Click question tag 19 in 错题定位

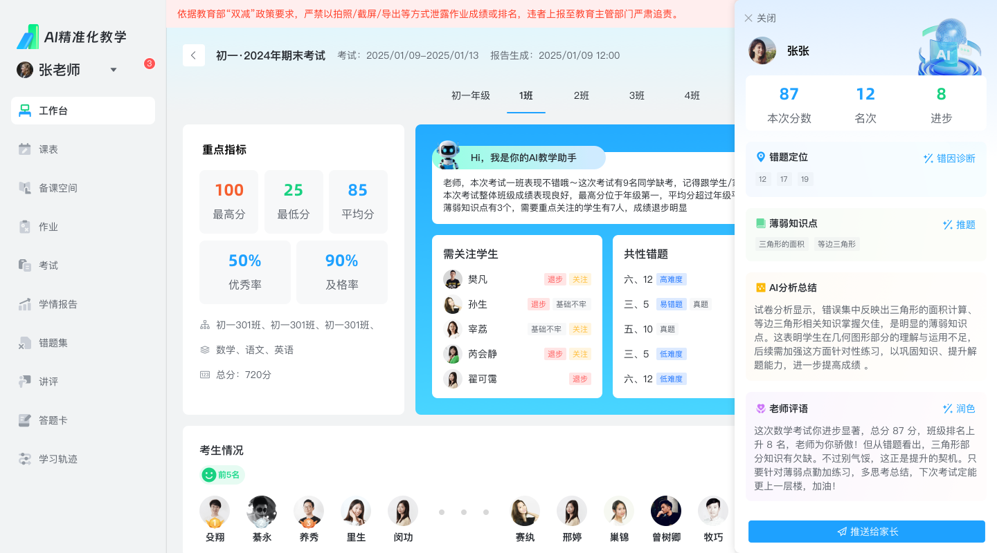[805, 179]
